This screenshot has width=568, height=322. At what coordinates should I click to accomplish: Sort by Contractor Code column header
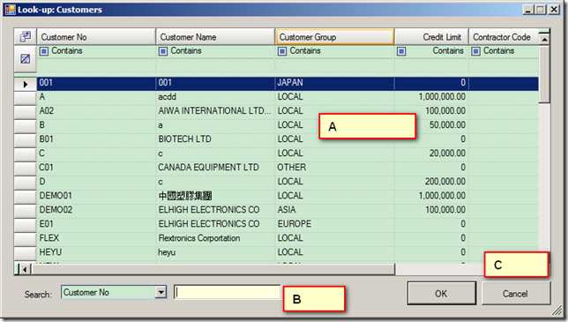pyautogui.click(x=504, y=37)
